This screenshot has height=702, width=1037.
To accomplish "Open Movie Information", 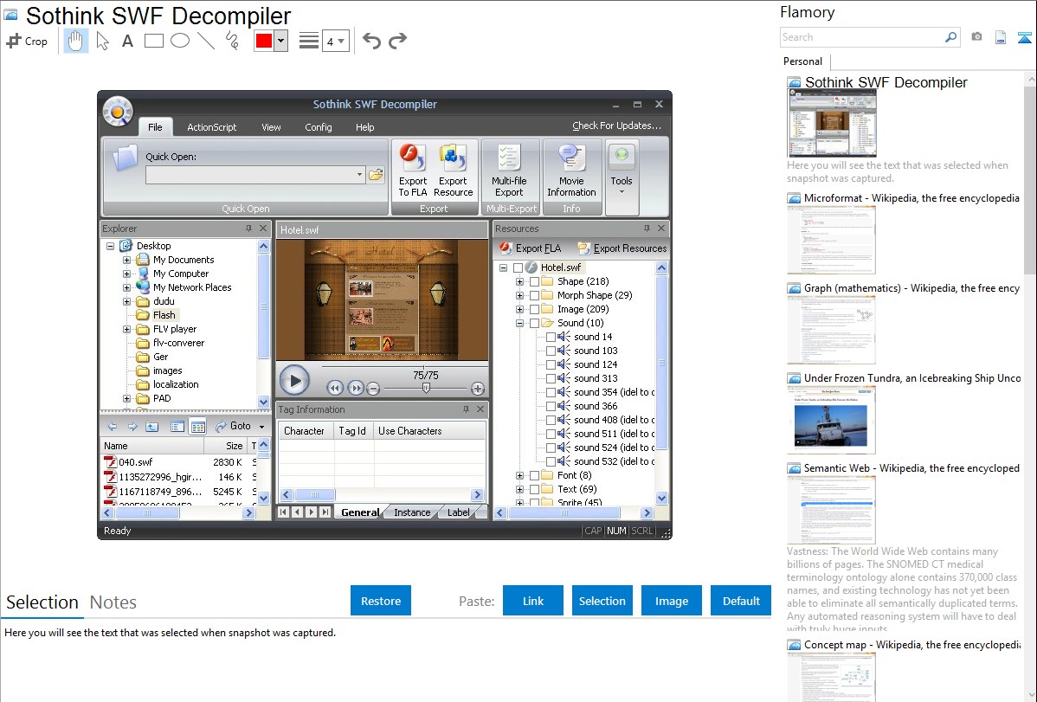I will (x=571, y=171).
